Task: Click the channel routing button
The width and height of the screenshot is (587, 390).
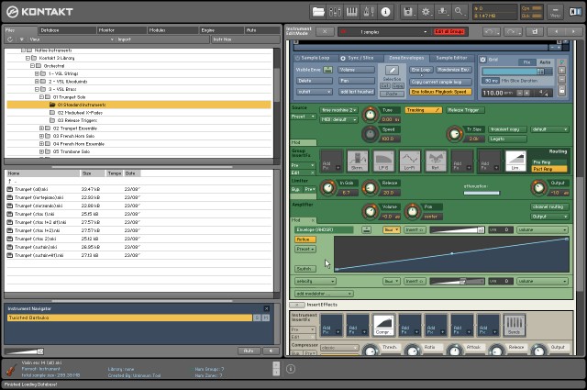Action: [549, 206]
